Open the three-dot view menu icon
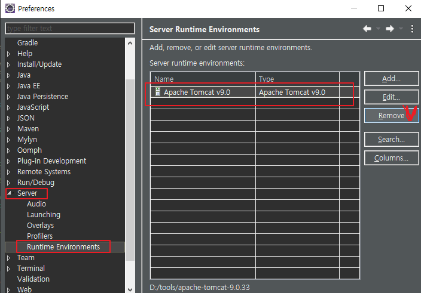Image resolution: width=421 pixels, height=293 pixels. click(412, 29)
